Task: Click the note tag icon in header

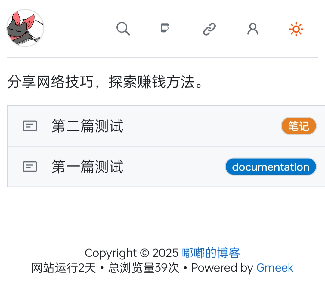Action: (x=165, y=28)
